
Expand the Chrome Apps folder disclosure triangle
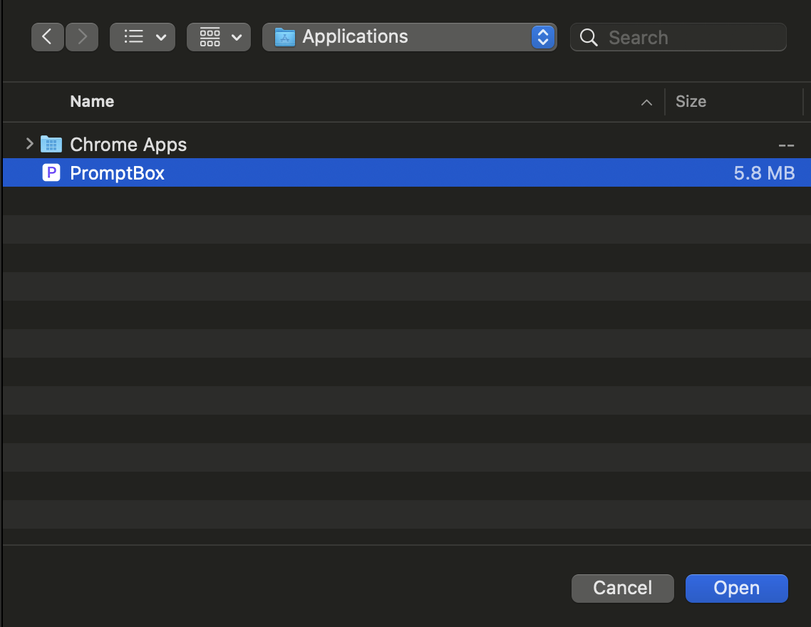click(29, 144)
